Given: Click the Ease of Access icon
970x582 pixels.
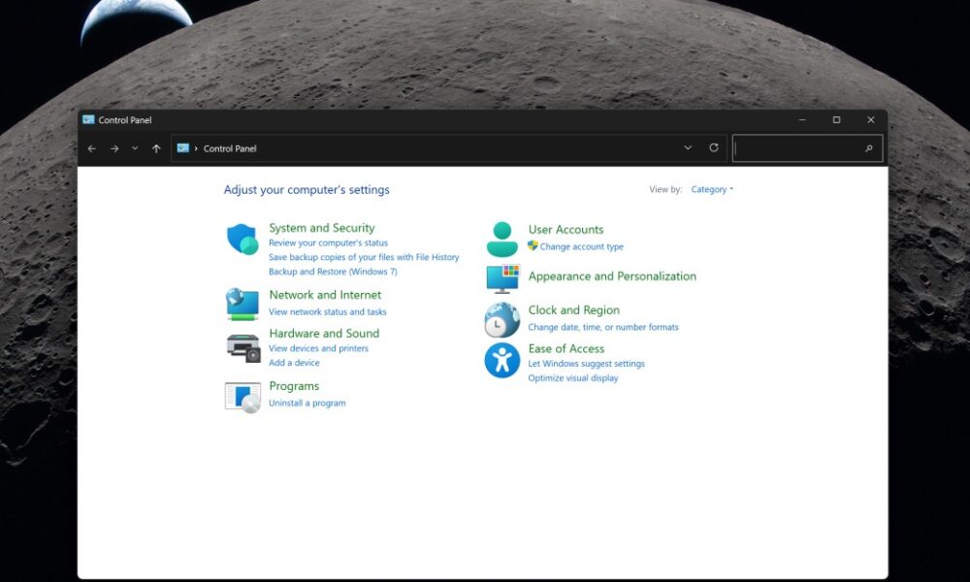Looking at the screenshot, I should tap(501, 360).
